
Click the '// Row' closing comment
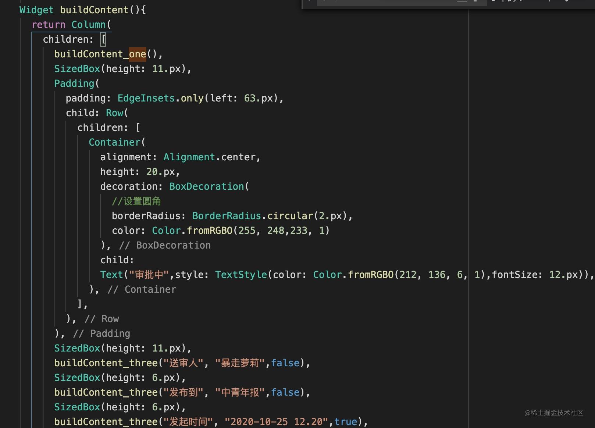pyautogui.click(x=102, y=319)
